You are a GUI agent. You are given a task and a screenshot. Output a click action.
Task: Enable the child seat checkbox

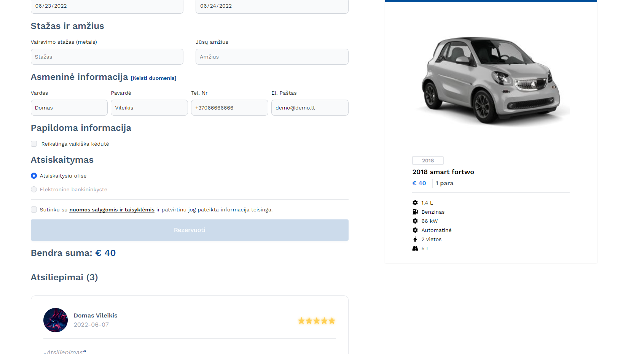(34, 144)
